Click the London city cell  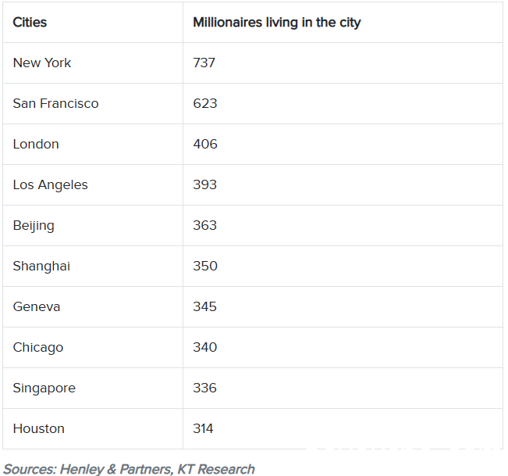point(93,144)
